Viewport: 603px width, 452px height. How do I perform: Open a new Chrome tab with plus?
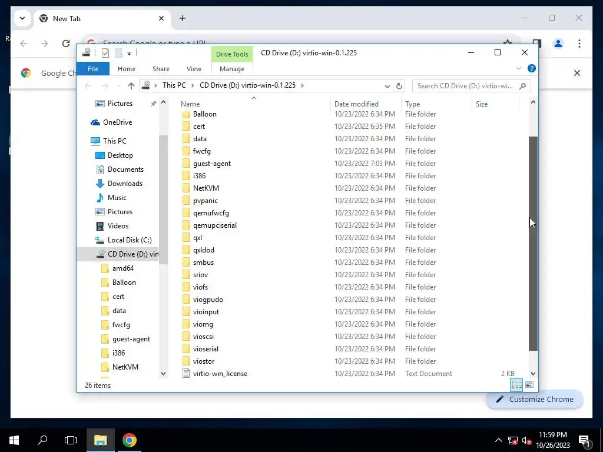point(183,18)
